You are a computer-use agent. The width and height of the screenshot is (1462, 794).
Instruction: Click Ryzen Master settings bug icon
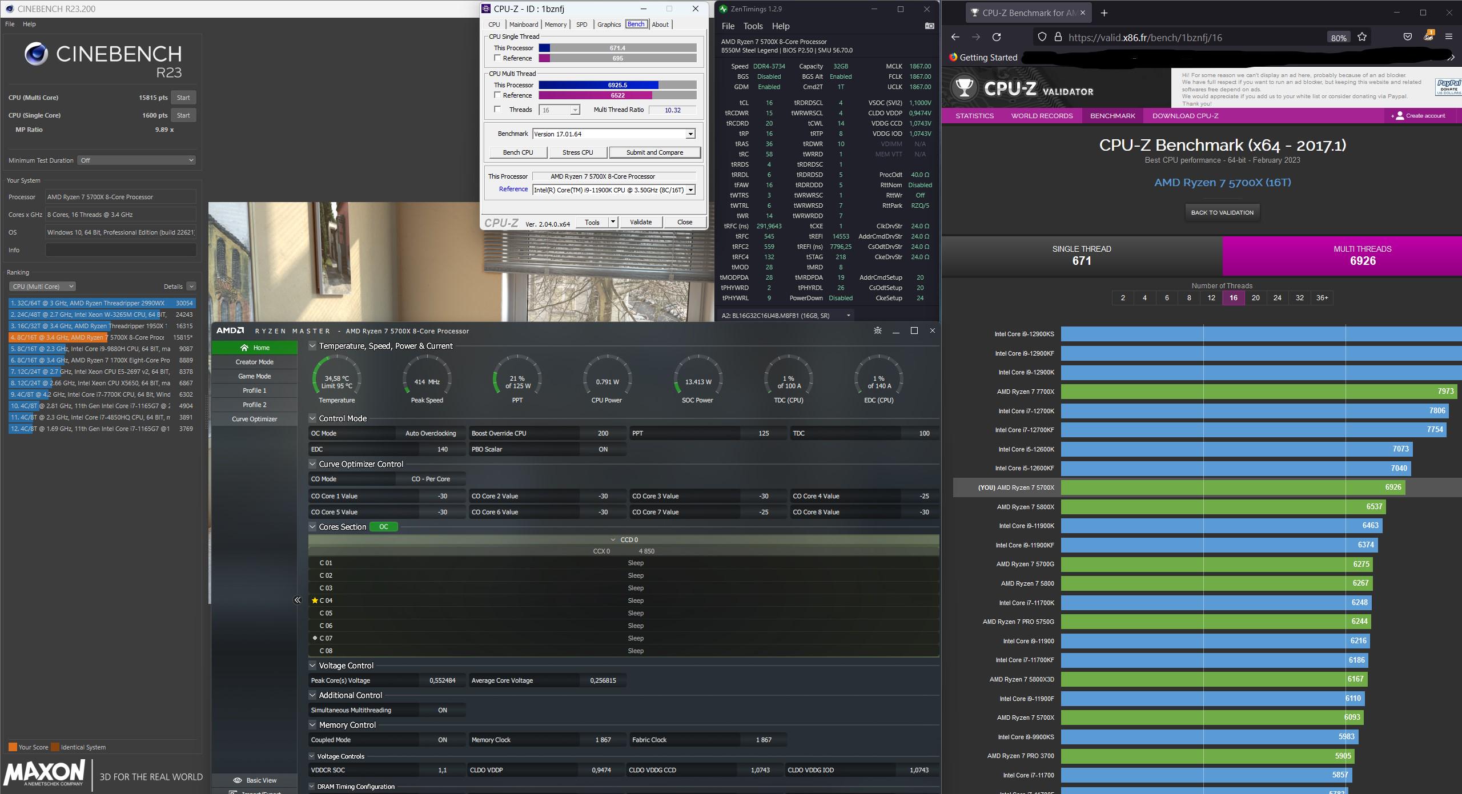(878, 331)
